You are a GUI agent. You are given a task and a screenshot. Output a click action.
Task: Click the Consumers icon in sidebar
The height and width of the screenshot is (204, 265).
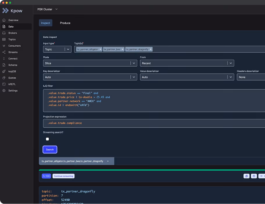pos(4,46)
